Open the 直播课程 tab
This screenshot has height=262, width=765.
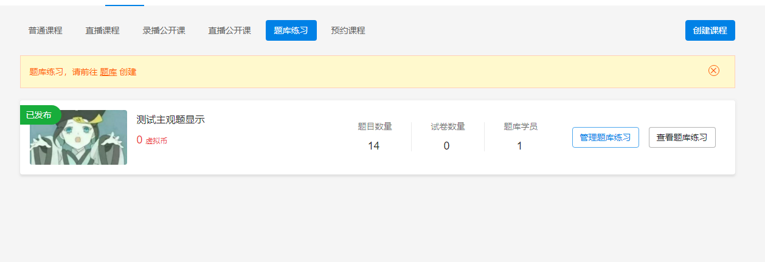[x=102, y=30]
